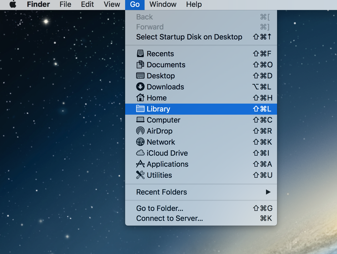Select the Documents label
Image resolution: width=337 pixels, height=254 pixels.
tap(166, 65)
